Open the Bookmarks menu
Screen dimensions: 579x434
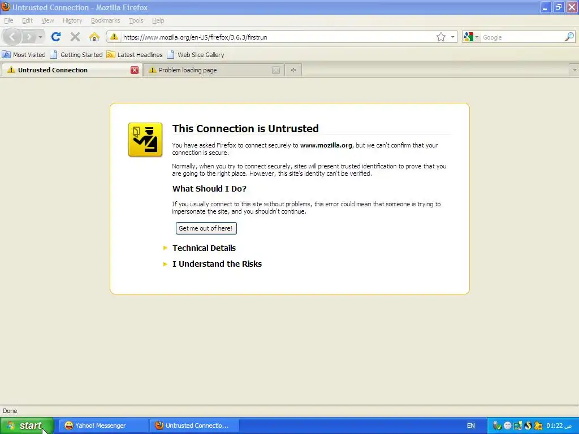(x=105, y=20)
